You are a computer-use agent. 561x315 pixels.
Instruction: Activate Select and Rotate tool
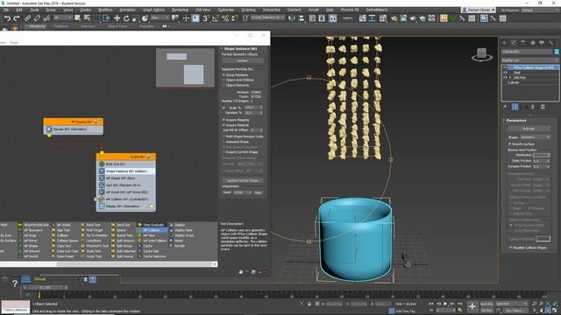pyautogui.click(x=126, y=18)
